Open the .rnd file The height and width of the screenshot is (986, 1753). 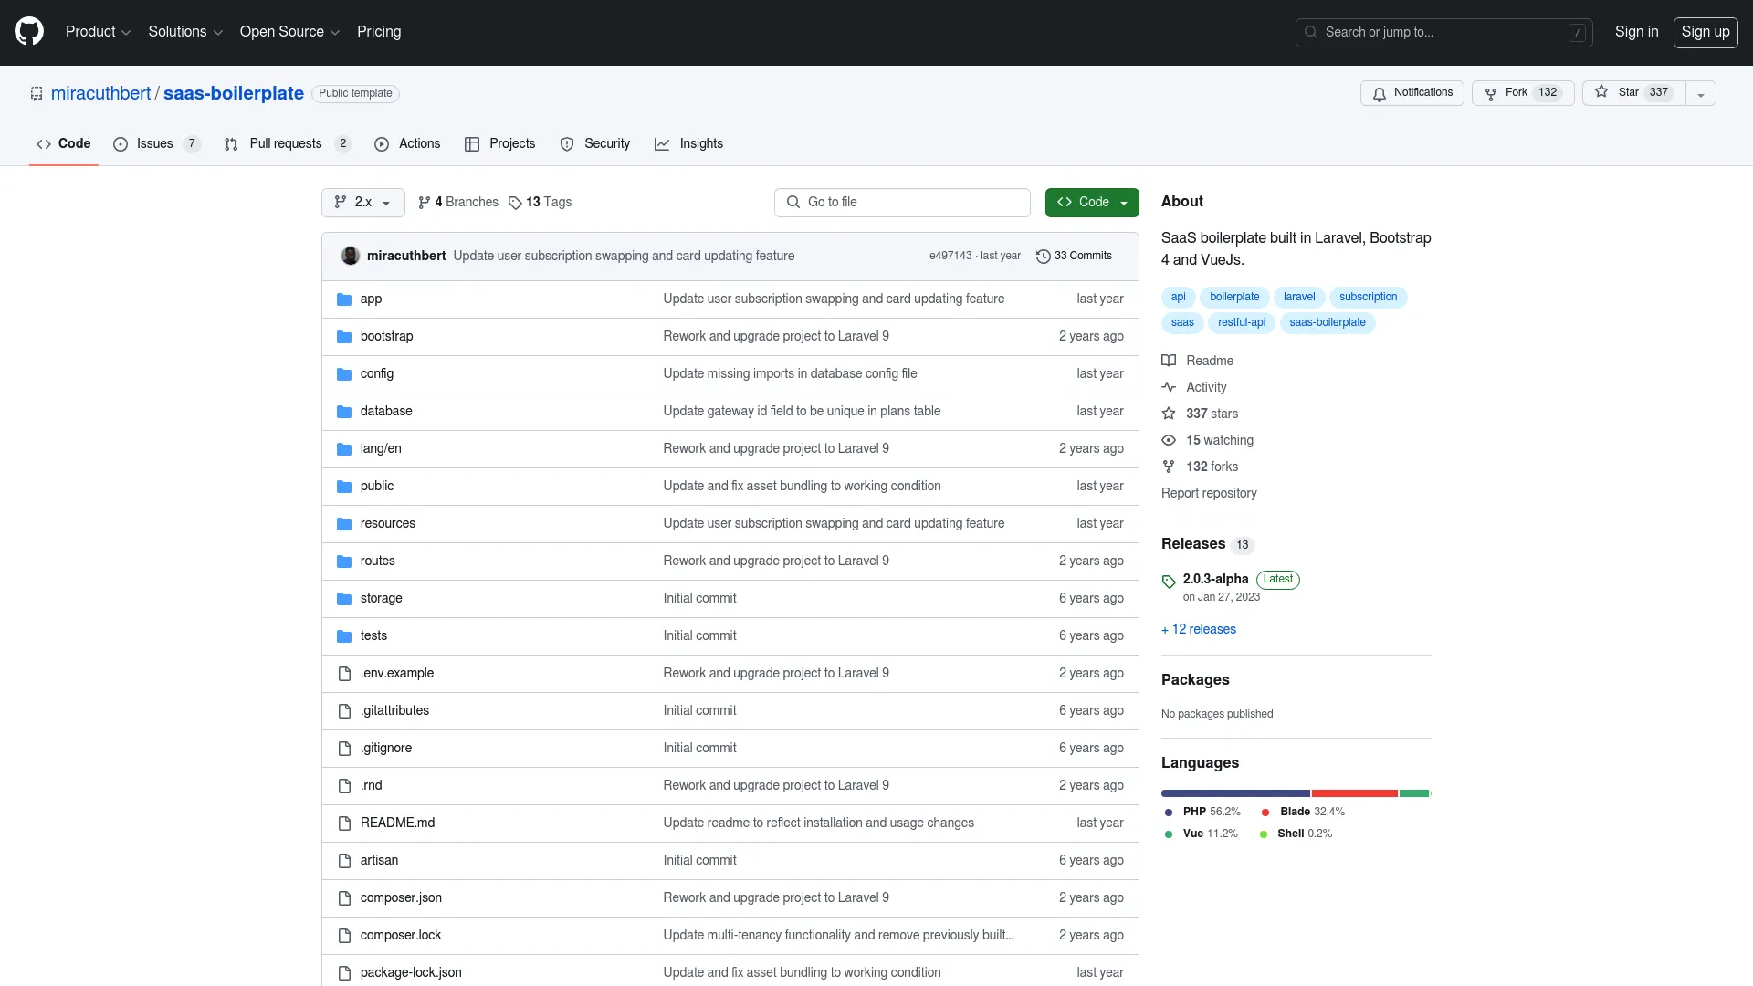coord(371,786)
